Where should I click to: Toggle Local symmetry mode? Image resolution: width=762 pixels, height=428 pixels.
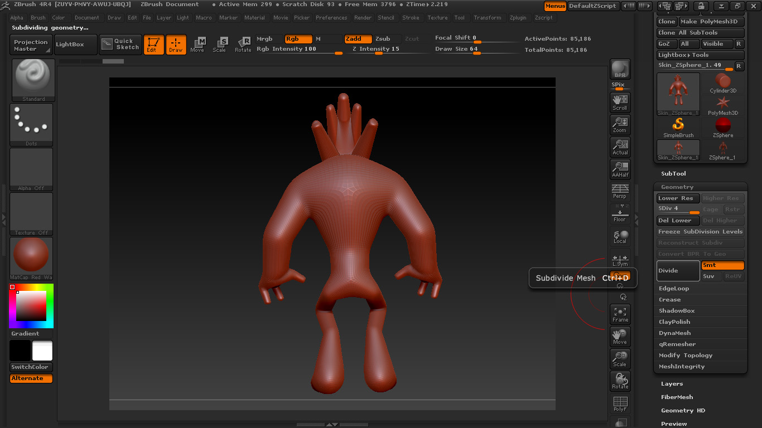point(620,236)
